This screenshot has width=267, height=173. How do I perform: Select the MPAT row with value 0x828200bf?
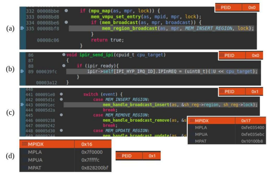(x=65, y=168)
